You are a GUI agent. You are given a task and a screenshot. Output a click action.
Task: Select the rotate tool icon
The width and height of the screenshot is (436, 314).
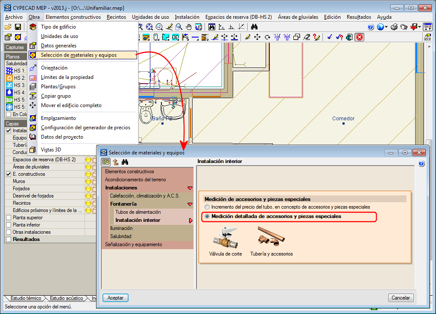coord(267,37)
